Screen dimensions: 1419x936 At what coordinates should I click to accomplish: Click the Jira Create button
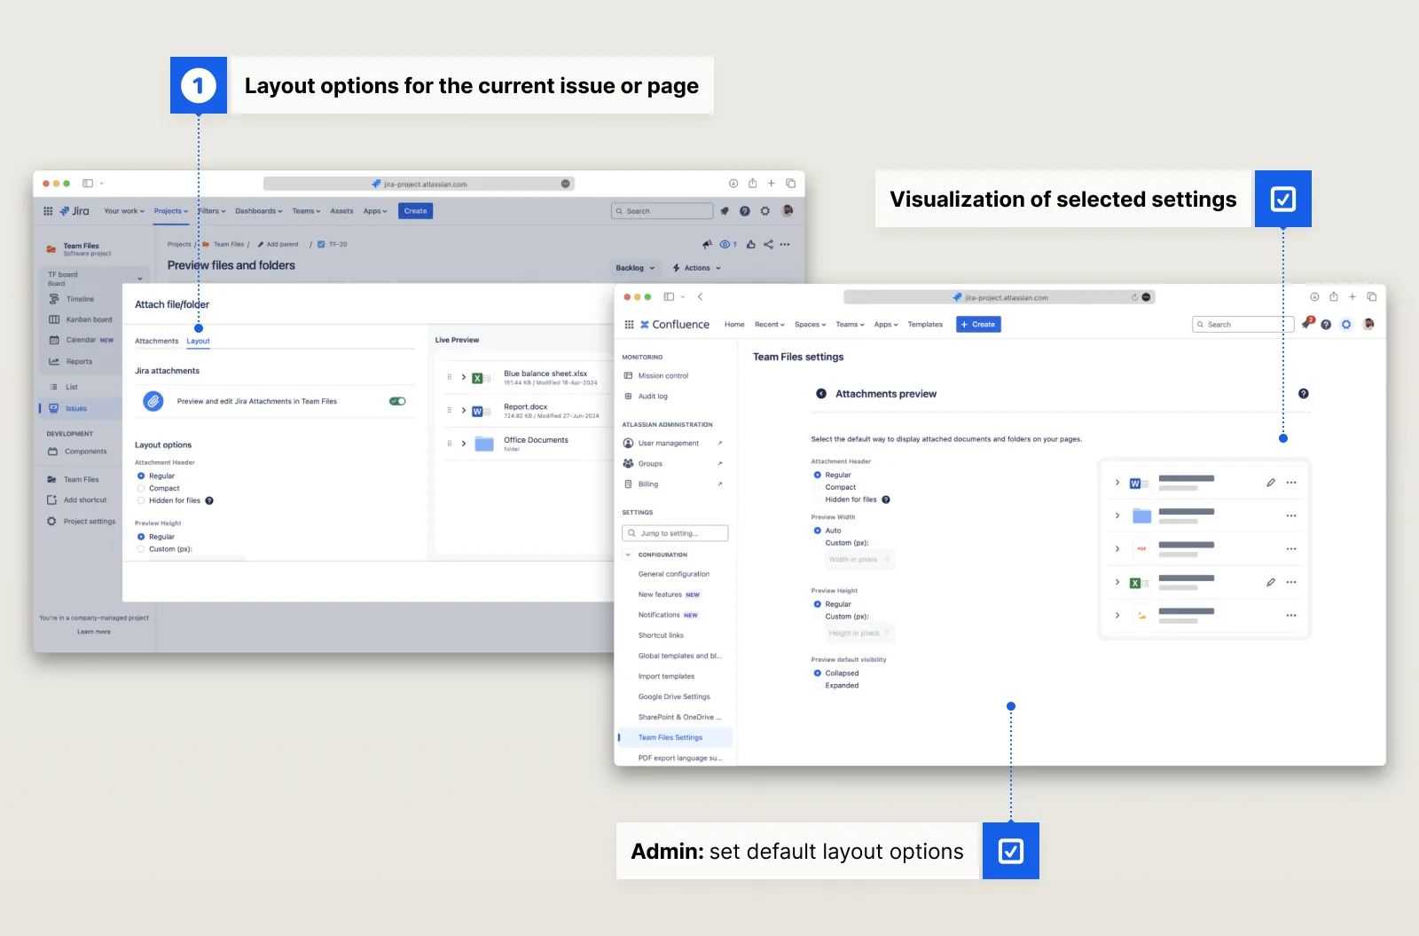pyautogui.click(x=415, y=211)
